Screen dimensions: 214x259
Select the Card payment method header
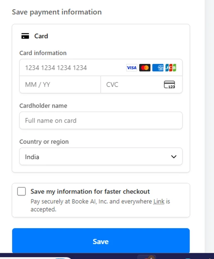pyautogui.click(x=41, y=36)
